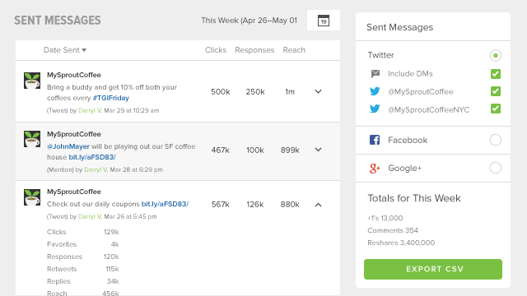Click the 467k clicks value

pyautogui.click(x=221, y=150)
